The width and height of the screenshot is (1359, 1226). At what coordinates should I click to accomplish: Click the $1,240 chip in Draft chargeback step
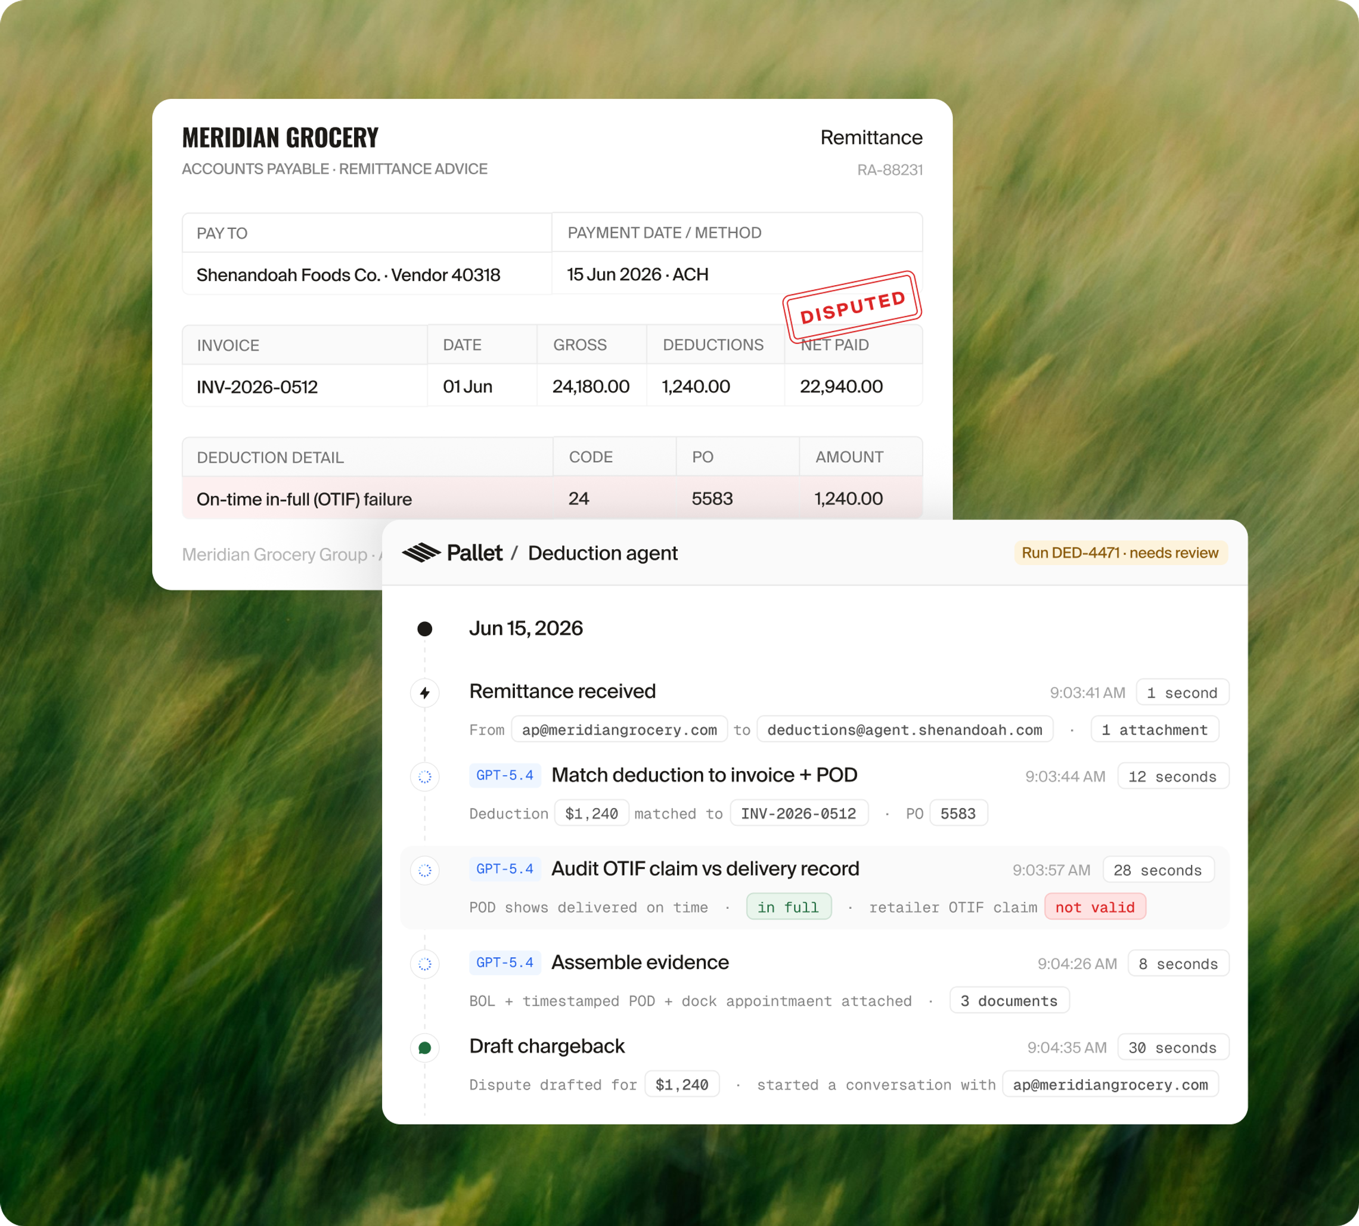point(681,1085)
